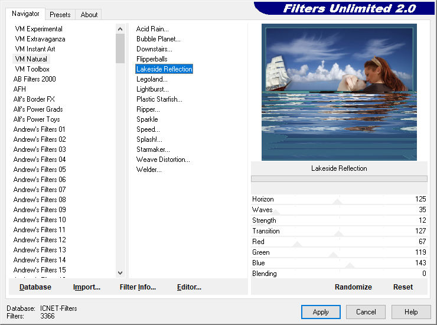Click the category list scrollbar thumb
The image size is (437, 325).
click(120, 48)
